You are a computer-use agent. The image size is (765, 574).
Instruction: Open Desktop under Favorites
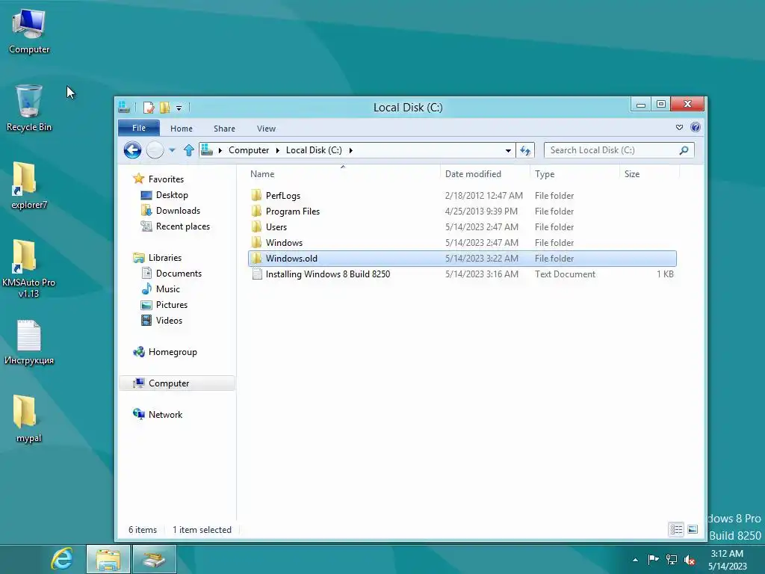pyautogui.click(x=172, y=195)
